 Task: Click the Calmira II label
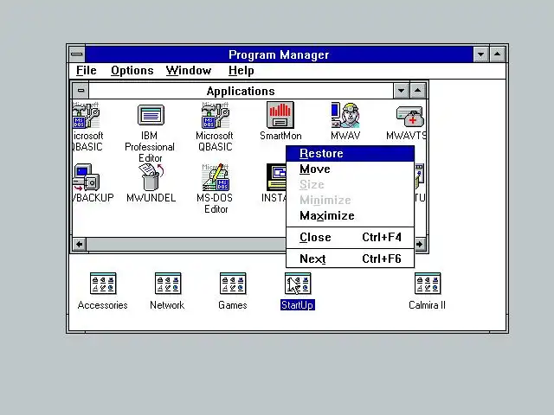coord(427,305)
